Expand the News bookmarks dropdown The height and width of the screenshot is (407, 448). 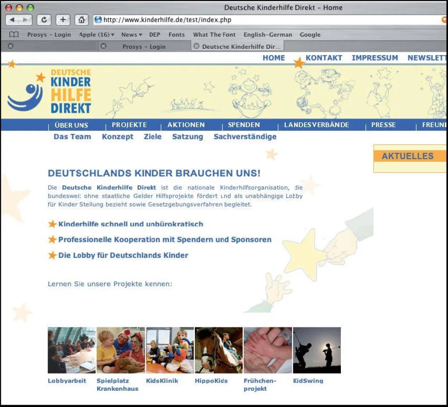tap(132, 35)
